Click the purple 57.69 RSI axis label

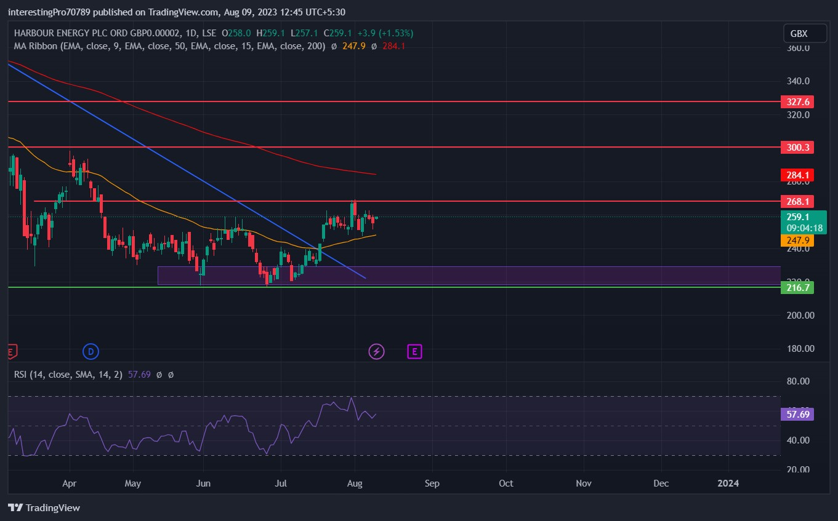pyautogui.click(x=797, y=414)
